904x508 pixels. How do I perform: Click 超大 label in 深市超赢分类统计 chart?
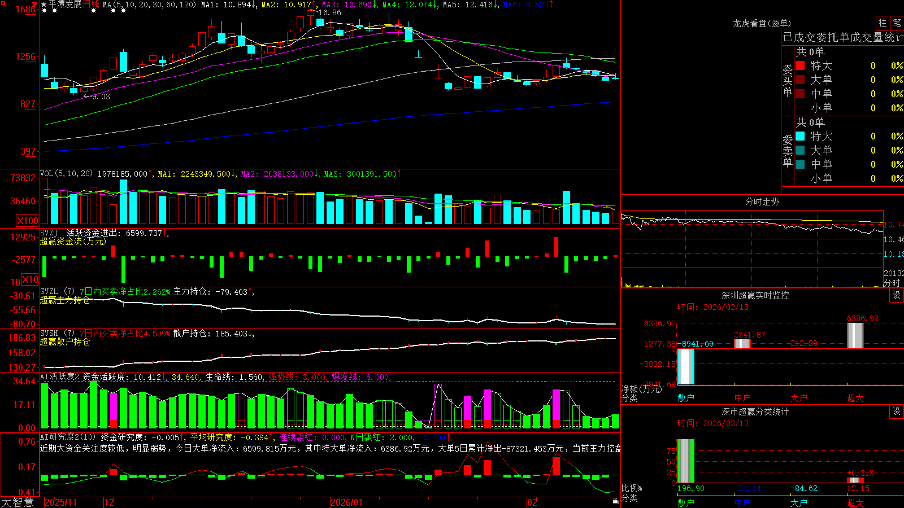click(855, 502)
